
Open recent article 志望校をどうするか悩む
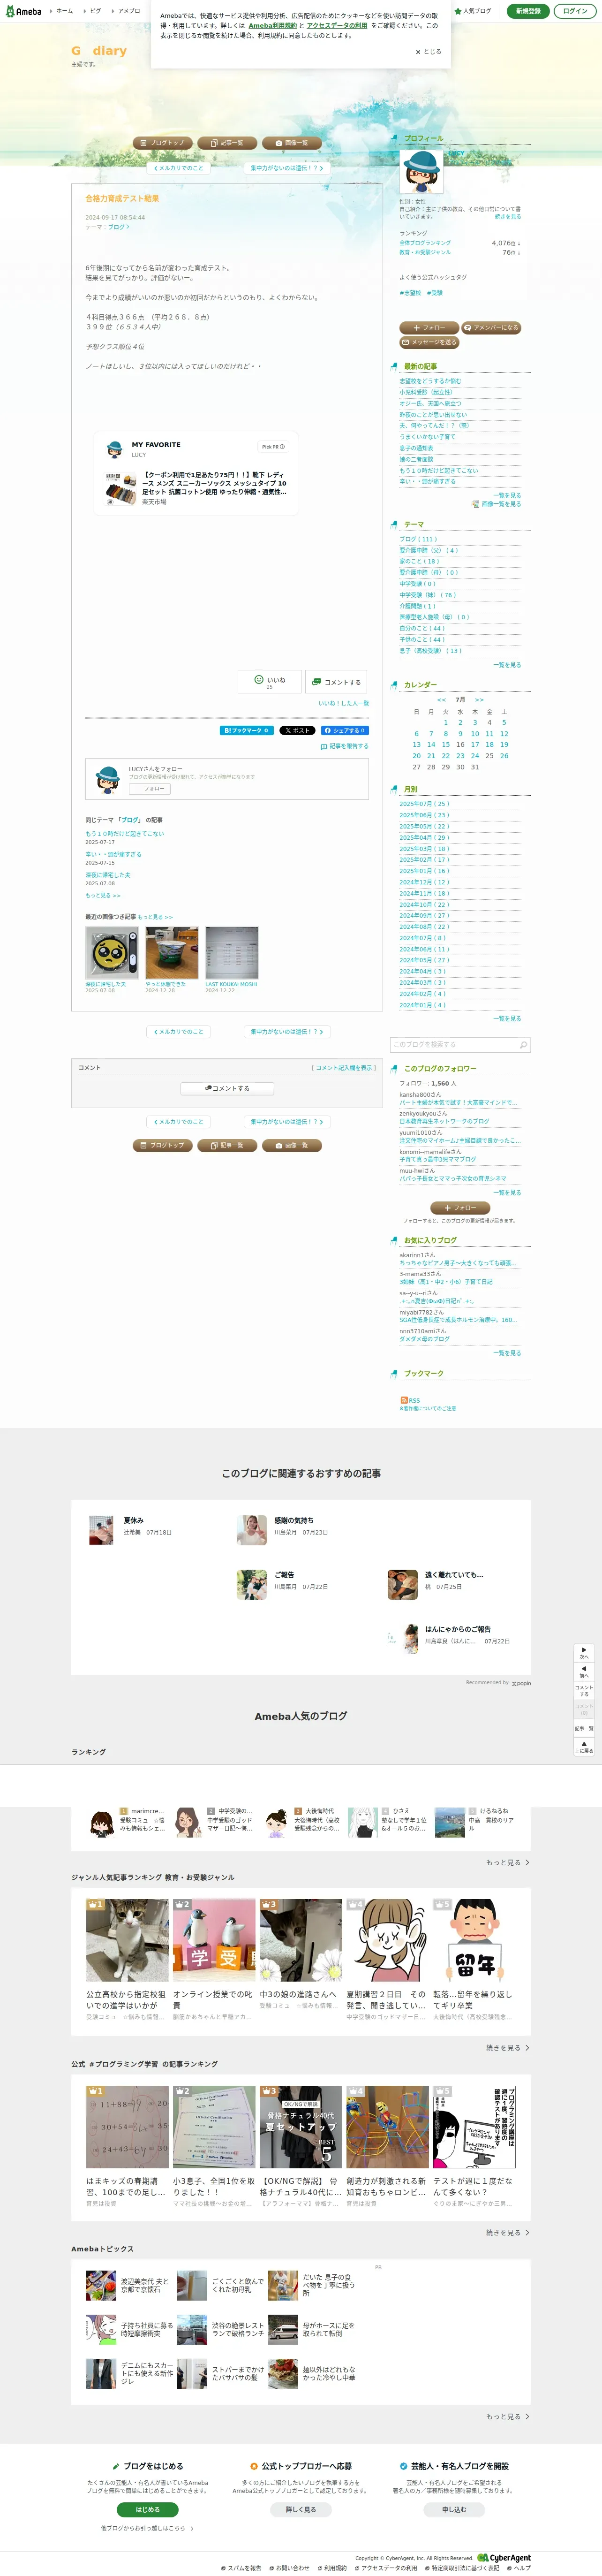pos(430,381)
